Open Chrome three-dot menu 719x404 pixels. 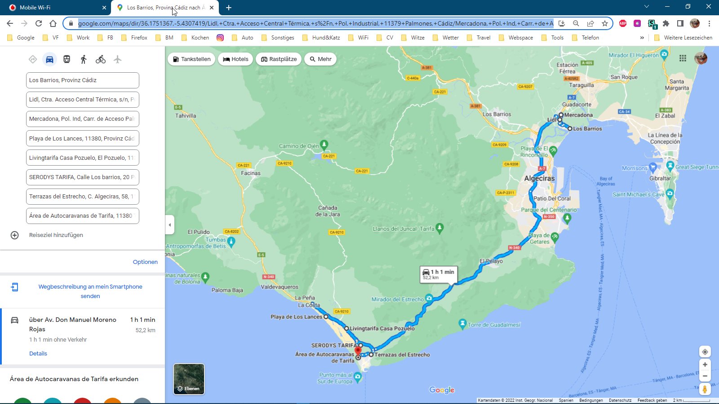tap(709, 23)
